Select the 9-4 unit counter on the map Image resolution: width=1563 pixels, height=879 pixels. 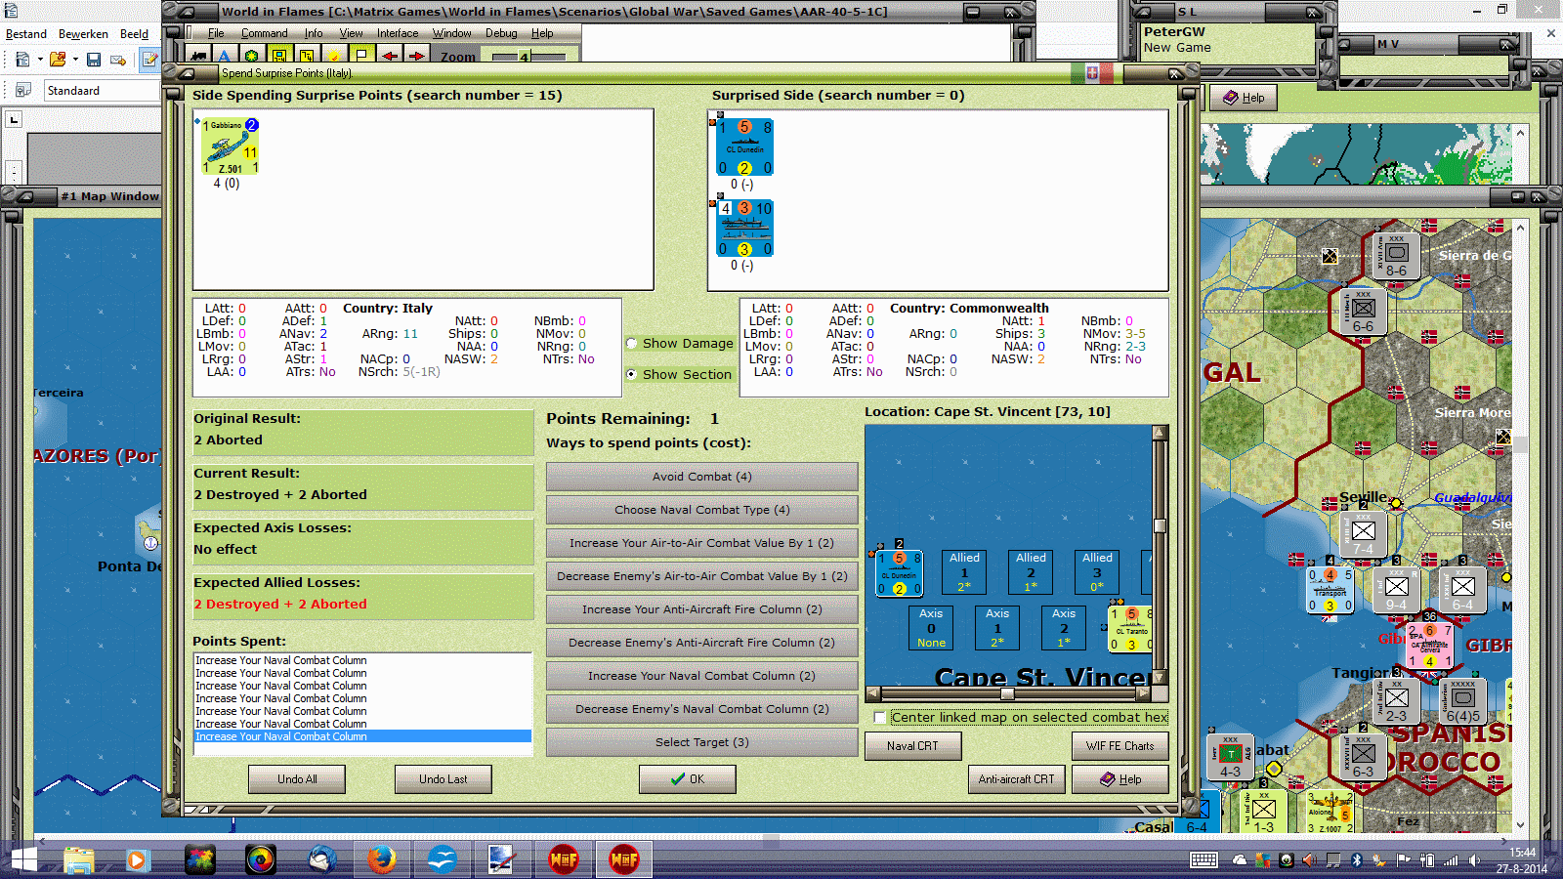tap(1396, 589)
